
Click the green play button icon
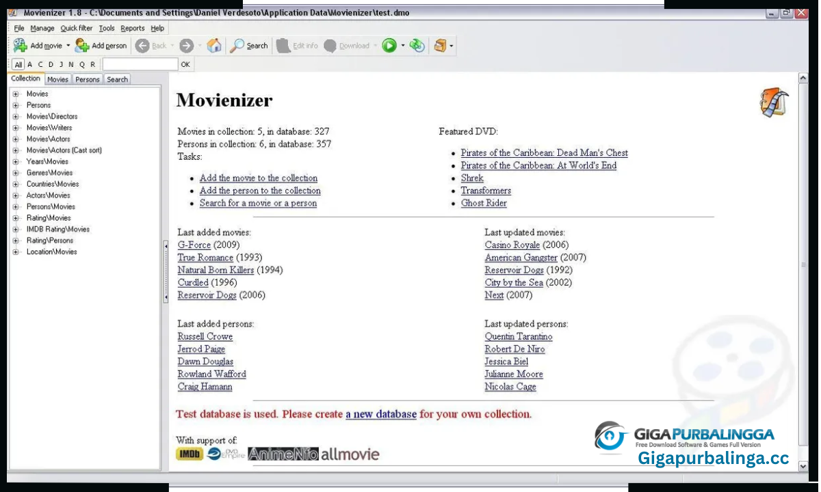(389, 46)
